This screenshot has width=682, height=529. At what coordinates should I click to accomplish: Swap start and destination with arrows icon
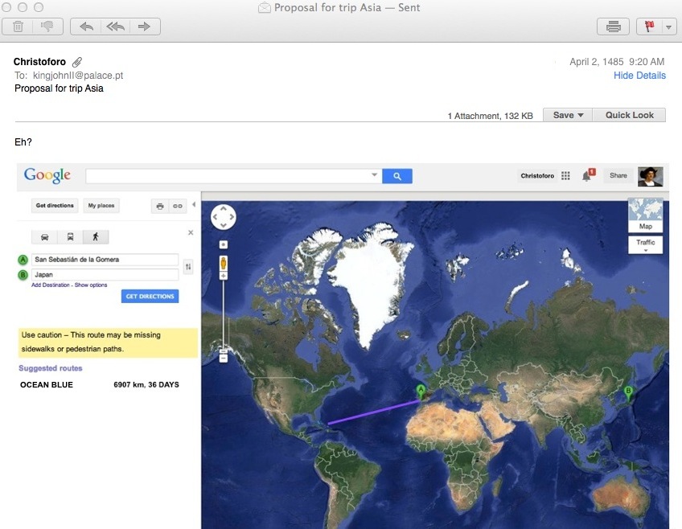(x=188, y=266)
